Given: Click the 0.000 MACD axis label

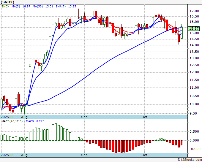Looking at the screenshot, I should (x=194, y=140).
